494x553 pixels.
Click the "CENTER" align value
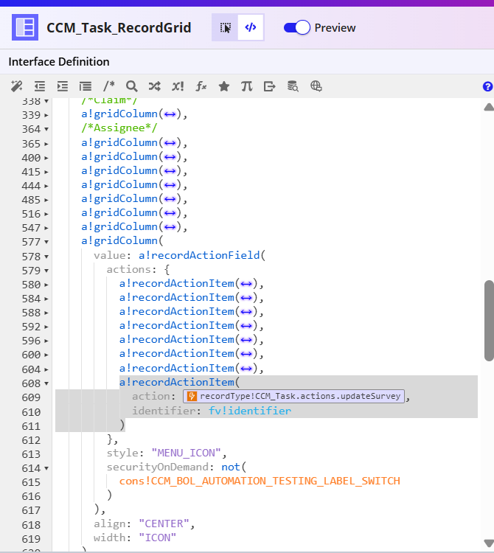tap(164, 524)
